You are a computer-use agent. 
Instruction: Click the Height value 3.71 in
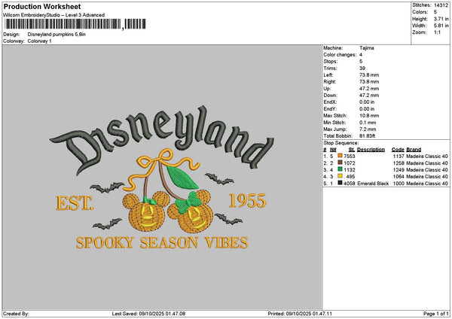pos(441,19)
